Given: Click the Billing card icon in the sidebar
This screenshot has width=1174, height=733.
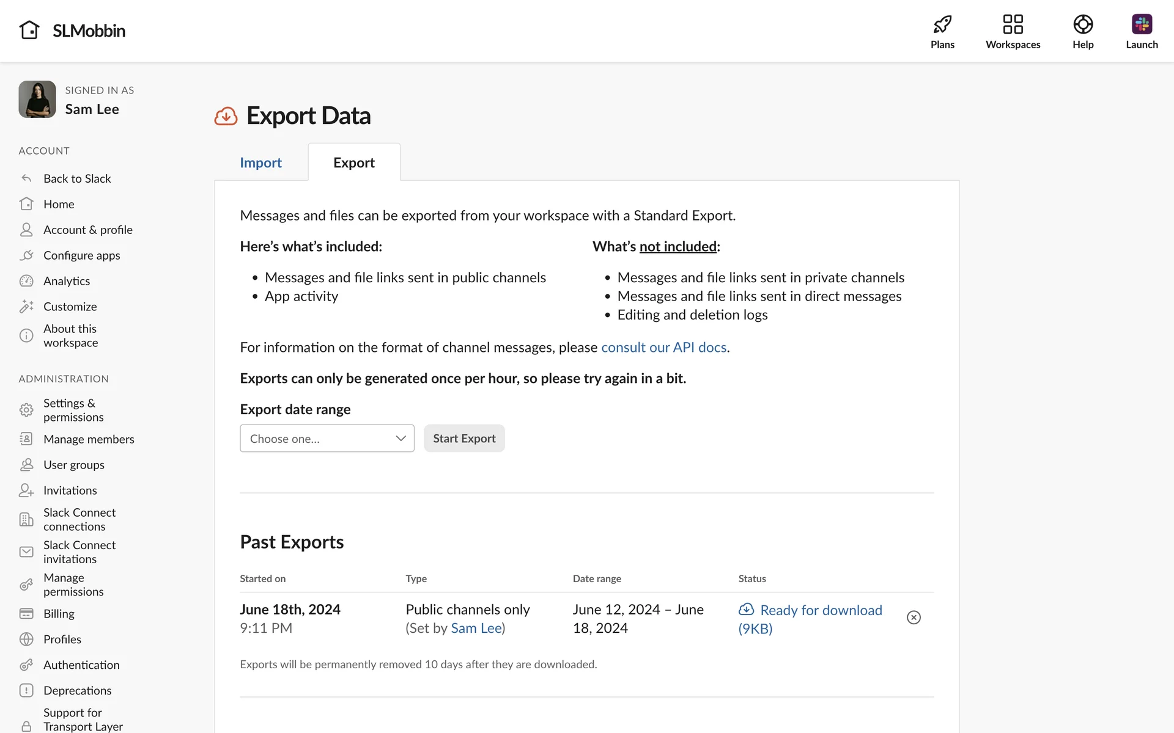Looking at the screenshot, I should tap(26, 613).
